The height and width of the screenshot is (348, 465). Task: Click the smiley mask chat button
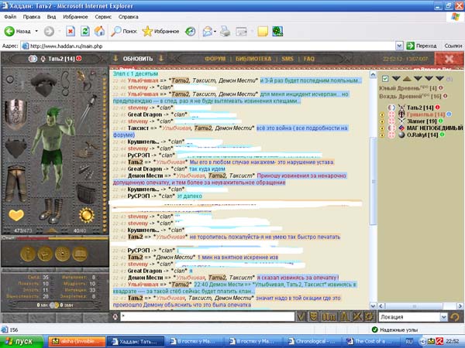[313, 316]
